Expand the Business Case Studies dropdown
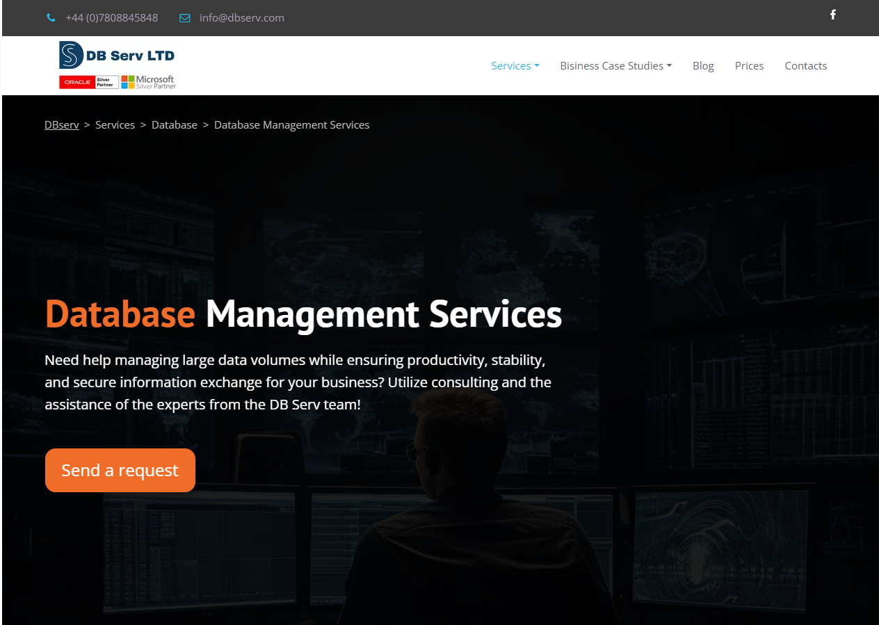This screenshot has width=879, height=625. 615,66
